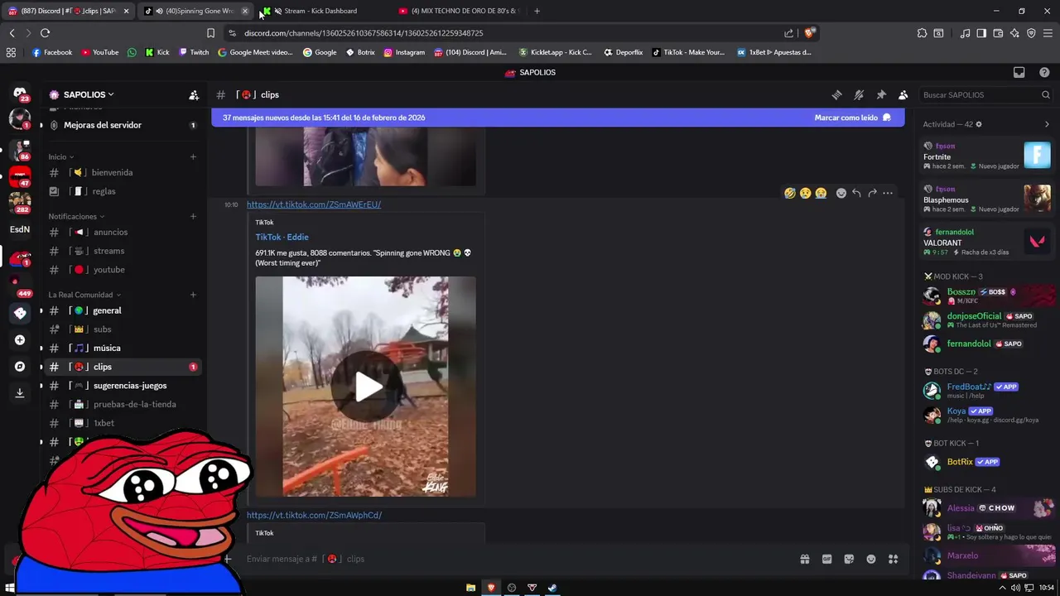Click the forward arrow on message toolbar
Screen dimensions: 1060x596
point(872,193)
